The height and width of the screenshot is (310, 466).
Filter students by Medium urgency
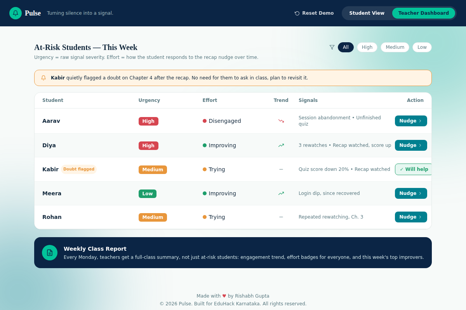(395, 47)
